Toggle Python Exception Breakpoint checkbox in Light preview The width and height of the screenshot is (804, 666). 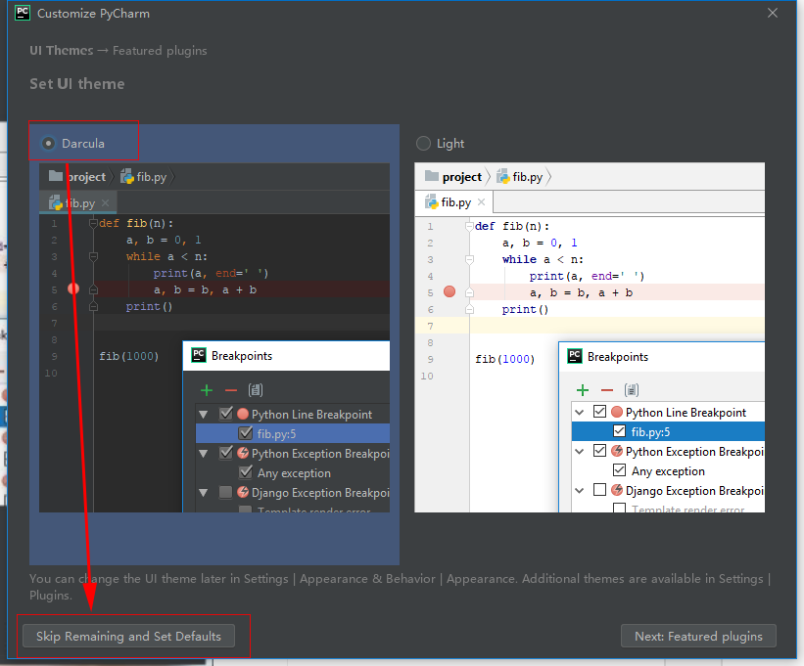[x=600, y=451]
